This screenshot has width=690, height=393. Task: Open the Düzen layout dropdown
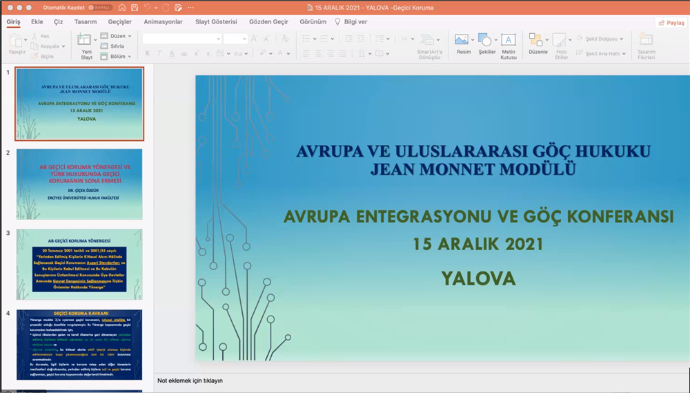click(116, 36)
